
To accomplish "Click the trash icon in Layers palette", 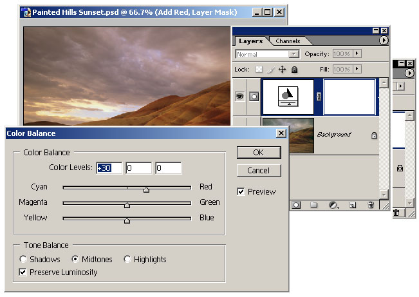I will pos(371,205).
